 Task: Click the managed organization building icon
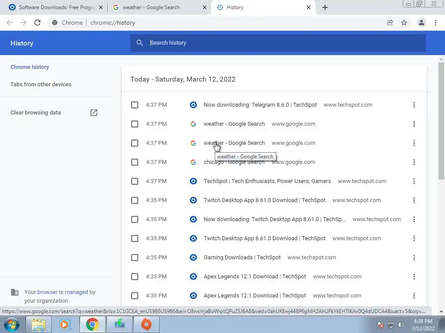coord(14,292)
